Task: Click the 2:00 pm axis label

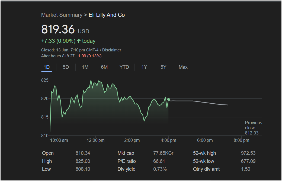Action: (132, 140)
